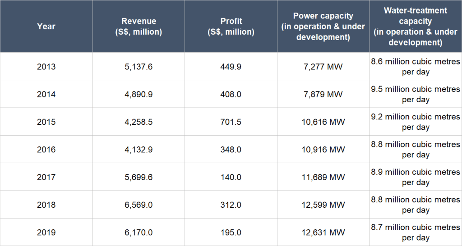
Task: Click the Revenue (S$, million) header
Action: tap(139, 27)
